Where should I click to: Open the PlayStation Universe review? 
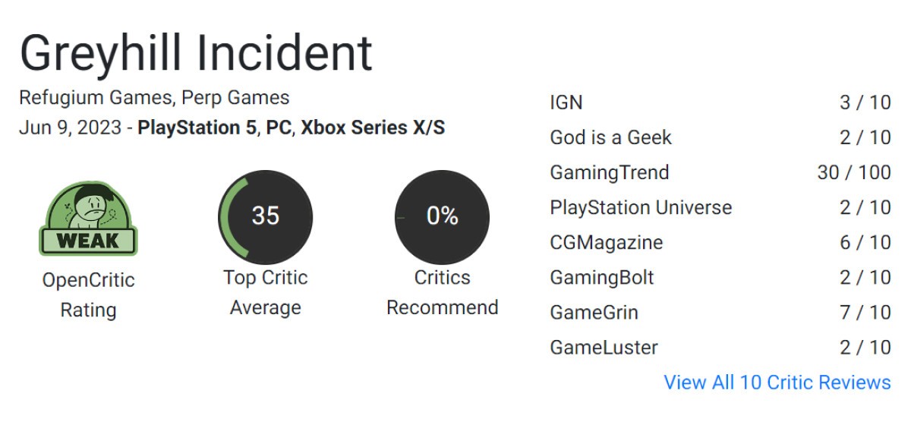point(720,207)
